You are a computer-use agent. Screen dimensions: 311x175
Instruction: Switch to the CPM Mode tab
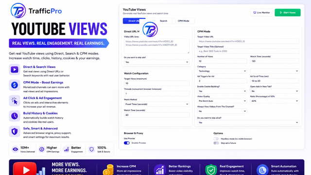(x=183, y=21)
